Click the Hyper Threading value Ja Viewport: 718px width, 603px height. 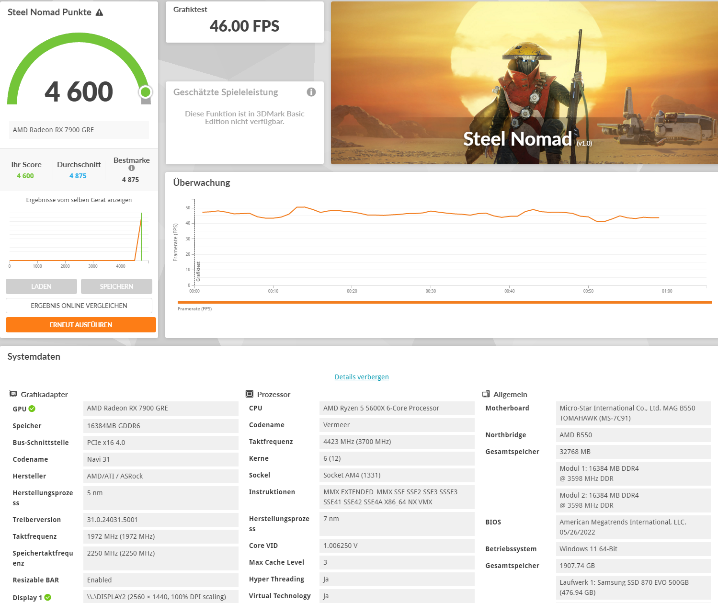(397, 579)
